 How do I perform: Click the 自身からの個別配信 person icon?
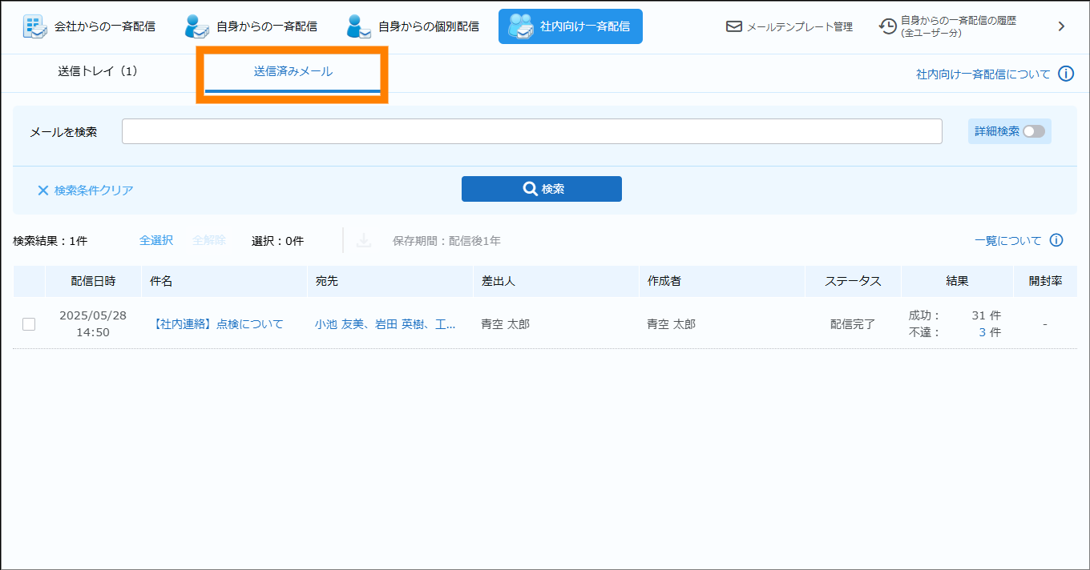click(x=359, y=26)
